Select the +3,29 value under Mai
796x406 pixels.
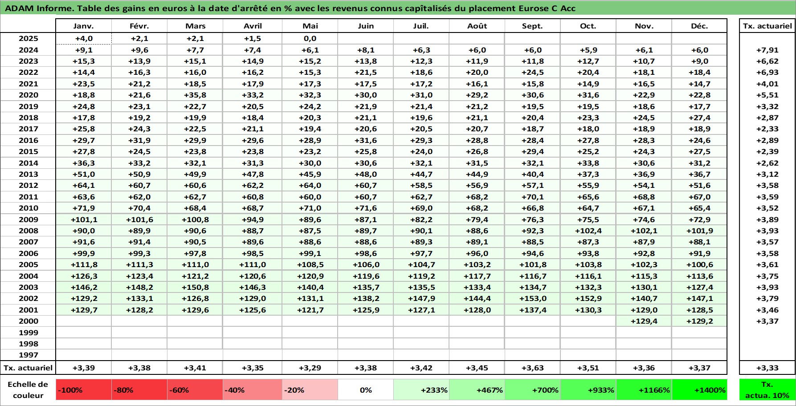(x=310, y=368)
